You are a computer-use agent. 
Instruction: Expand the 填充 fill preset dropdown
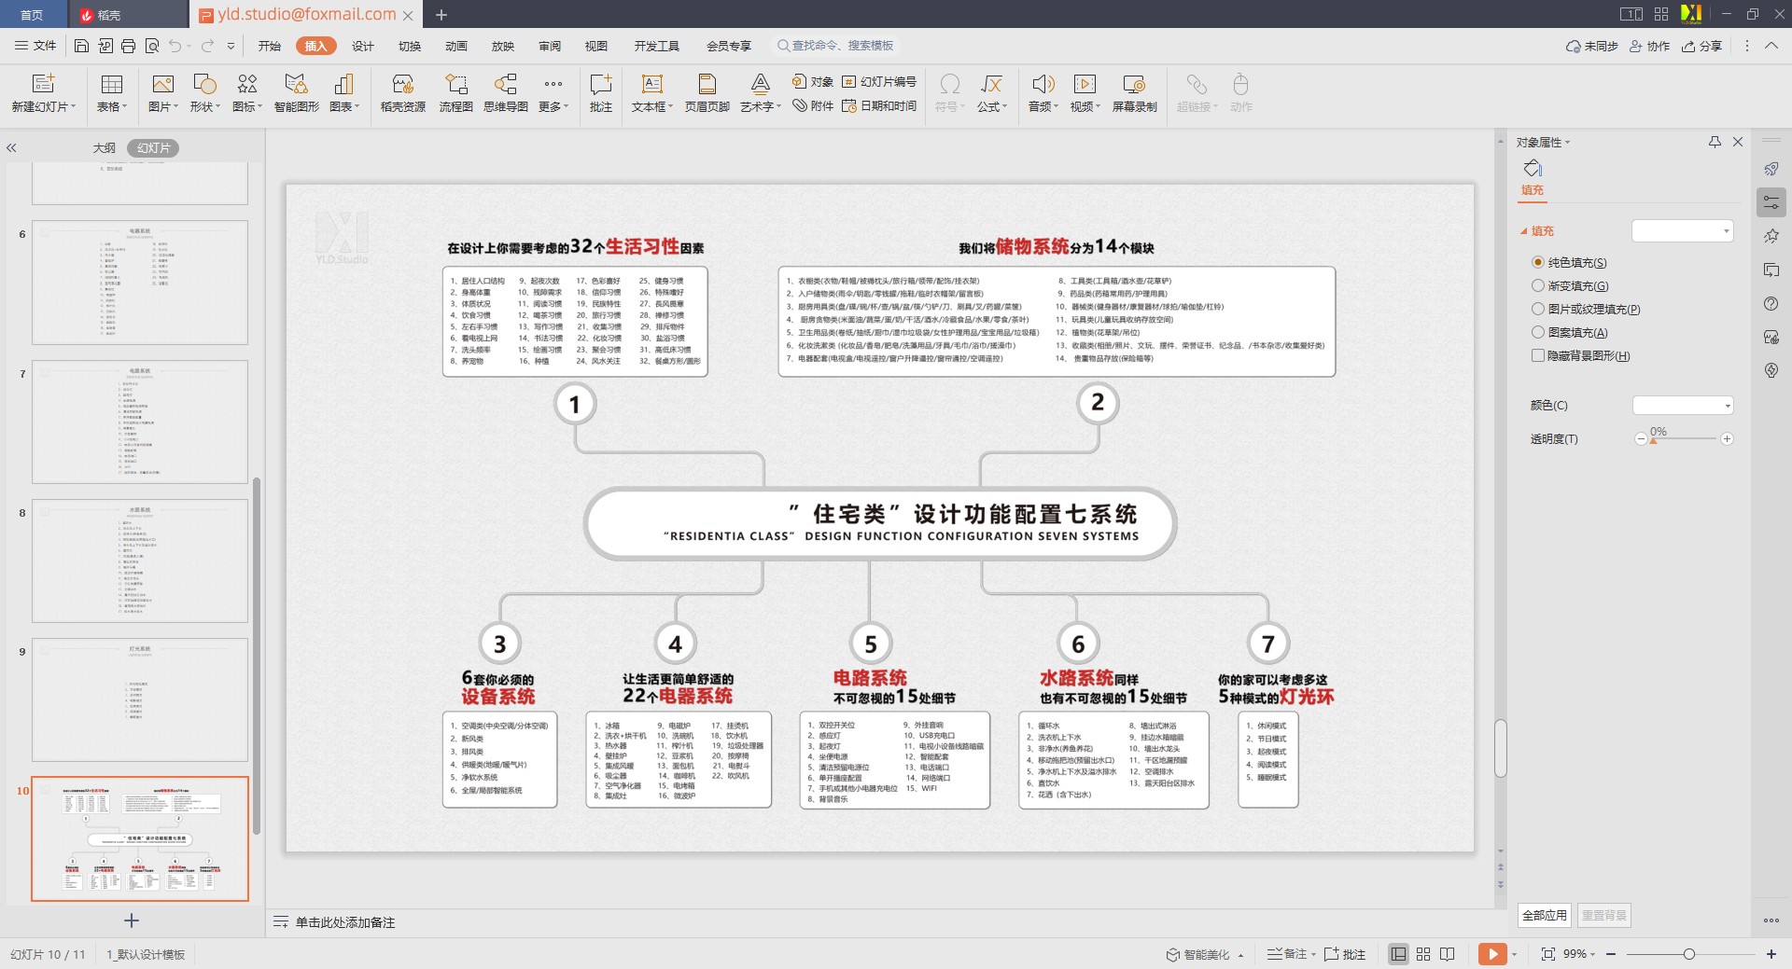(x=1683, y=231)
